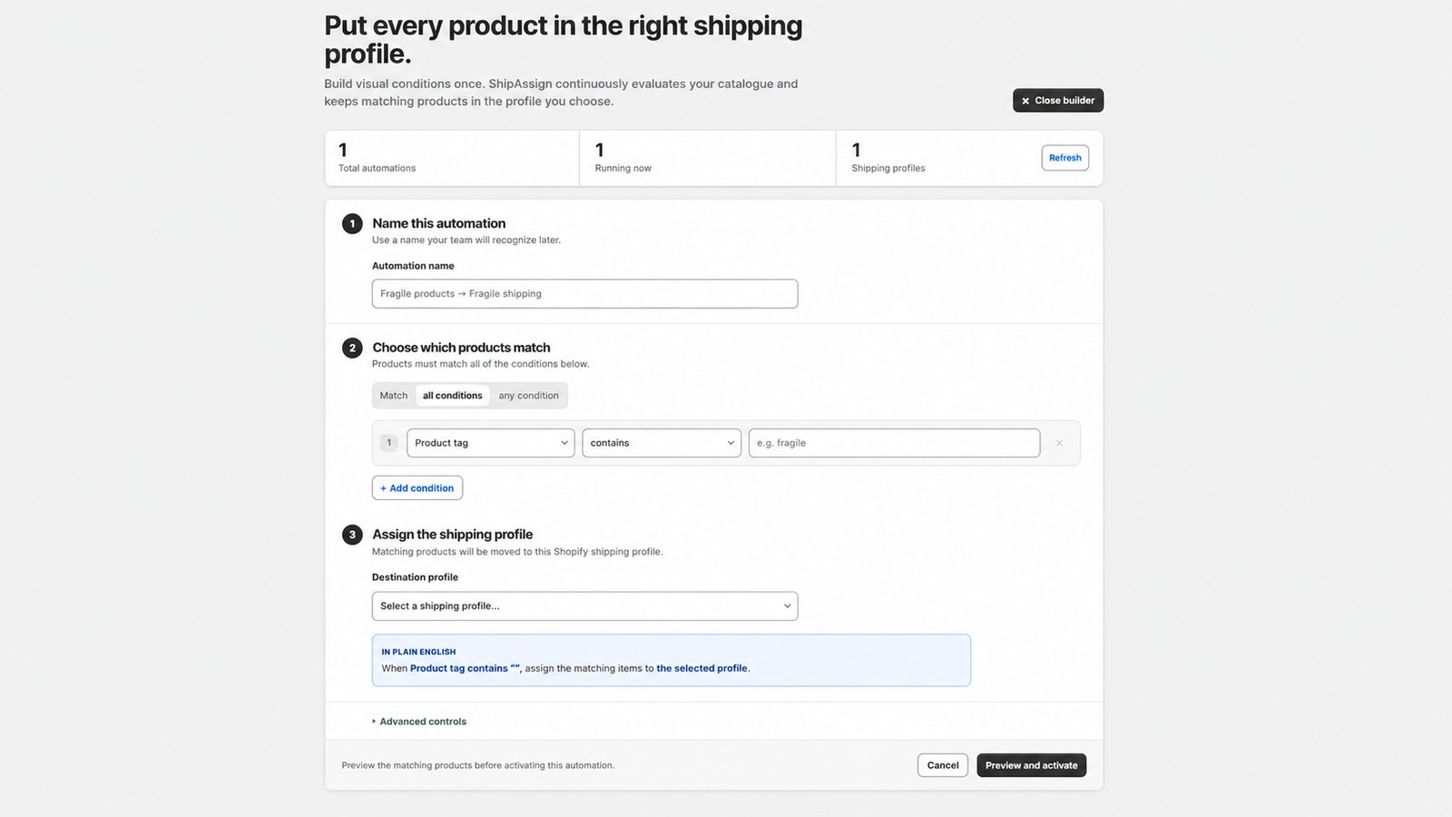Click Add condition button
Screen dimensions: 1452x817
[417, 488]
